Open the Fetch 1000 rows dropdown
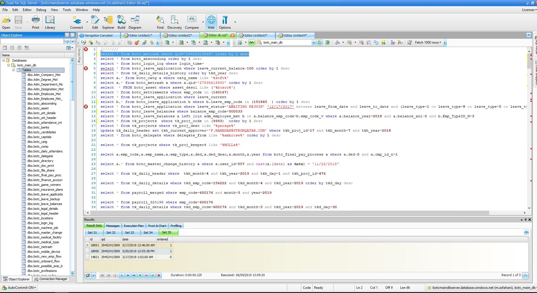537x293 pixels. click(x=428, y=43)
